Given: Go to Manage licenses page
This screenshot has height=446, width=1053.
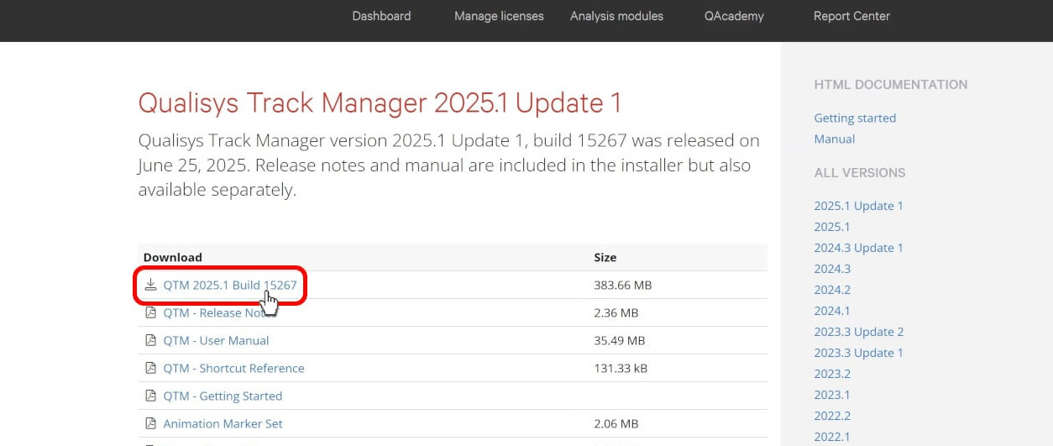Looking at the screenshot, I should [x=499, y=16].
